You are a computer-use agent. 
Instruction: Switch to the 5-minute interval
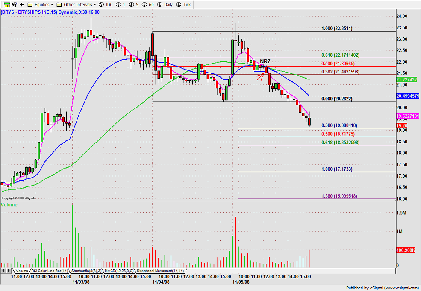pos(134,5)
